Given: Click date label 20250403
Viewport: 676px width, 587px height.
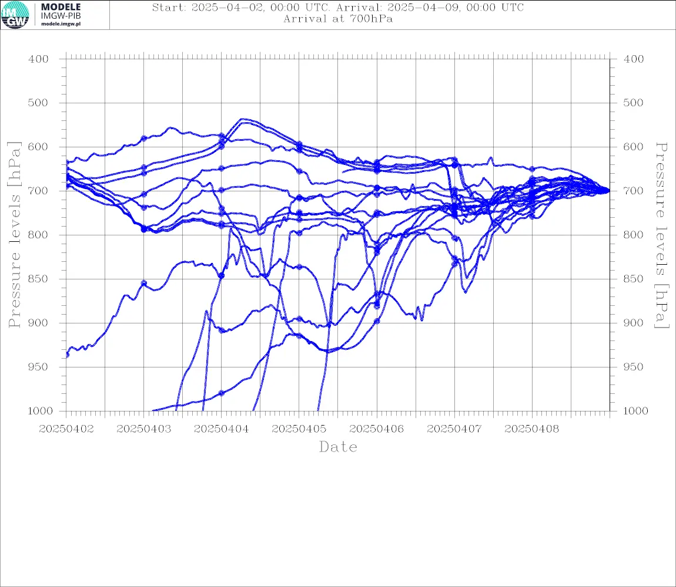Looking at the screenshot, I should coord(144,429).
